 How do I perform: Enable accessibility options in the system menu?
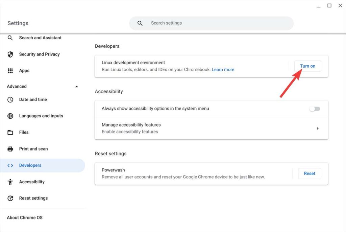(x=315, y=109)
